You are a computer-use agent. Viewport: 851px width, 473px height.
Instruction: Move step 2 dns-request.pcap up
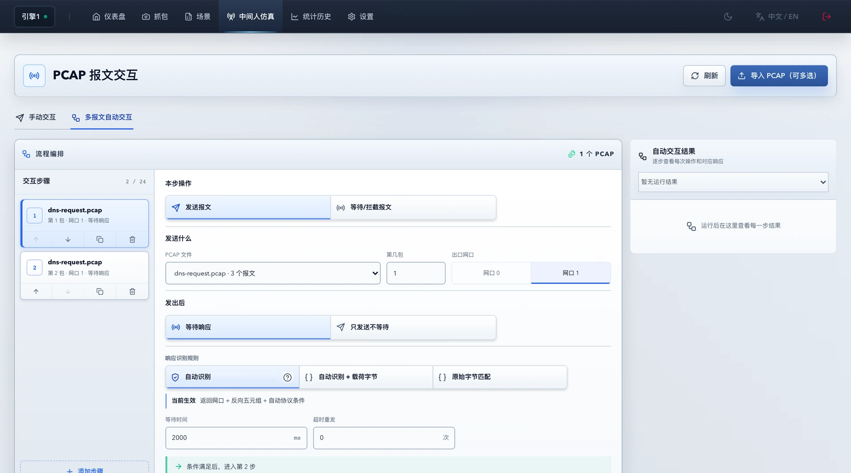pos(36,291)
